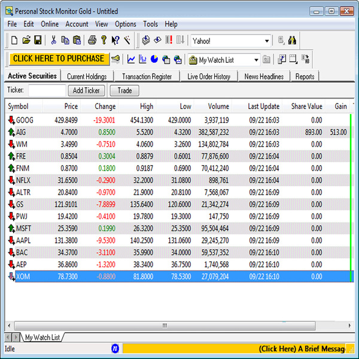The width and height of the screenshot is (359, 359).
Task: Click the NFLX price 31.6500
Action: pos(67,180)
